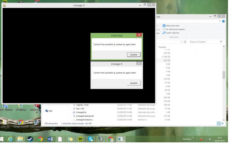Open Google Chrome from the taskbar
Screen dimensions: 231x144
[x=40, y=139]
